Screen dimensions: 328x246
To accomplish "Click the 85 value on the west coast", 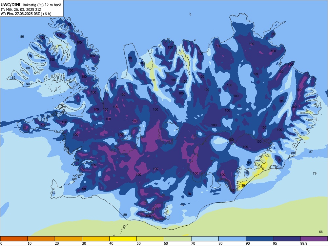I will coord(13,78).
